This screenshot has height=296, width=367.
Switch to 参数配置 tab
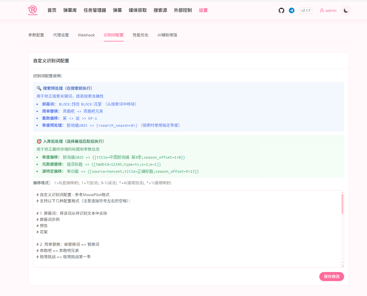[x=36, y=35]
